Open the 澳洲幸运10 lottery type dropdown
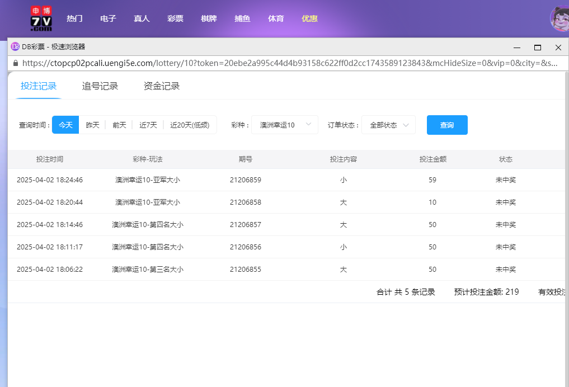 [x=285, y=125]
